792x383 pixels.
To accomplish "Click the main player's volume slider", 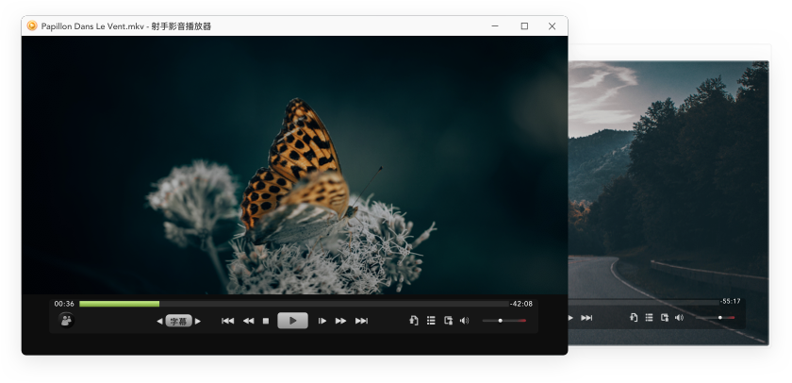I will (503, 321).
